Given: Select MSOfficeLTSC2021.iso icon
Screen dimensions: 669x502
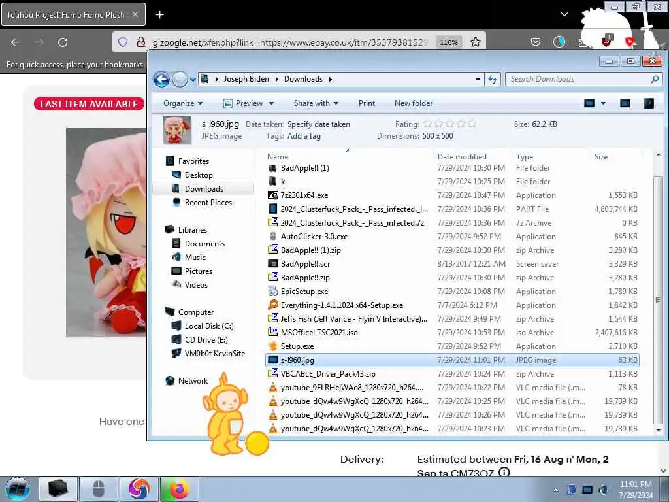Looking at the screenshot, I should [x=272, y=332].
